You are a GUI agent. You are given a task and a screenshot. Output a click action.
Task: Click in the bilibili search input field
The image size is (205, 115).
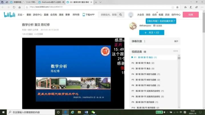[x=108, y=14]
